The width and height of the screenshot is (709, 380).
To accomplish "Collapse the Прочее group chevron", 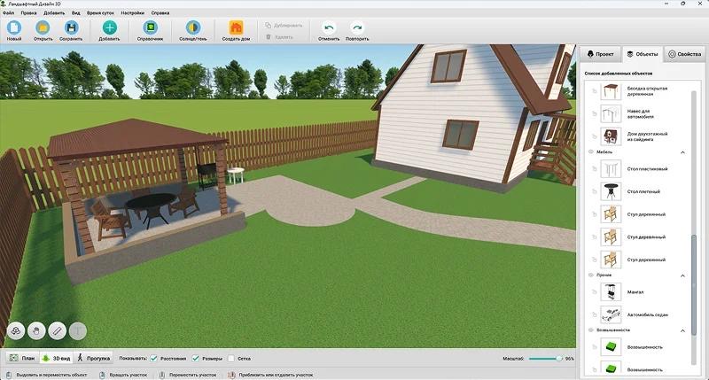I will click(682, 275).
